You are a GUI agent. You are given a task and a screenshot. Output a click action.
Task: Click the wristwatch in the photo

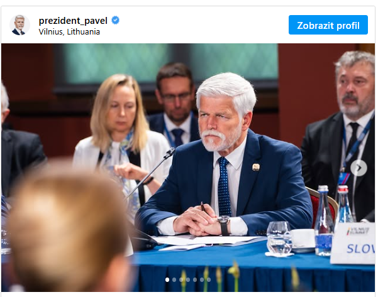(x=224, y=225)
